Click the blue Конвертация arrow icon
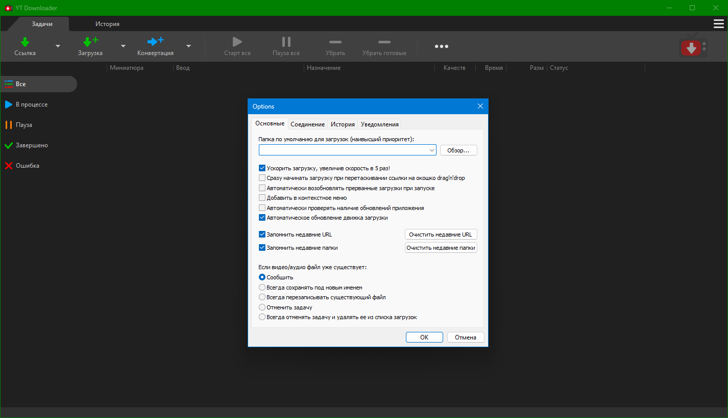 coord(155,41)
